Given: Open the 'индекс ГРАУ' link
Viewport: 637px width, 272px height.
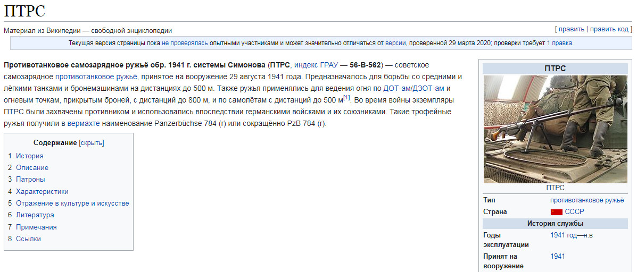Looking at the screenshot, I should [x=316, y=65].
